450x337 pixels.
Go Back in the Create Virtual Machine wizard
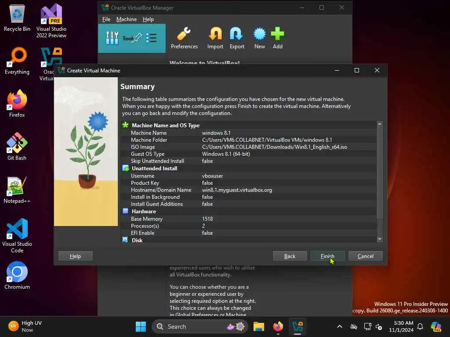pyautogui.click(x=290, y=256)
